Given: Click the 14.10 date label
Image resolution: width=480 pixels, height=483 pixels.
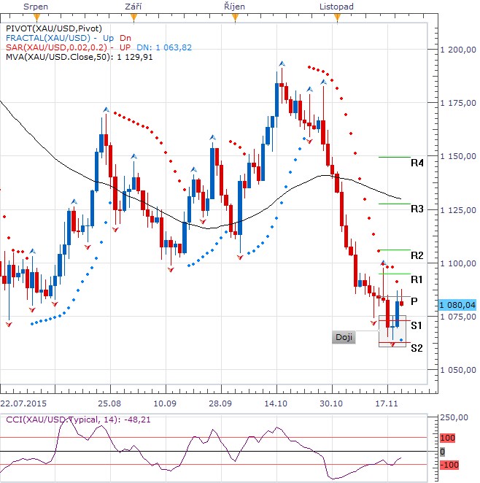Looking at the screenshot, I should point(276,403).
